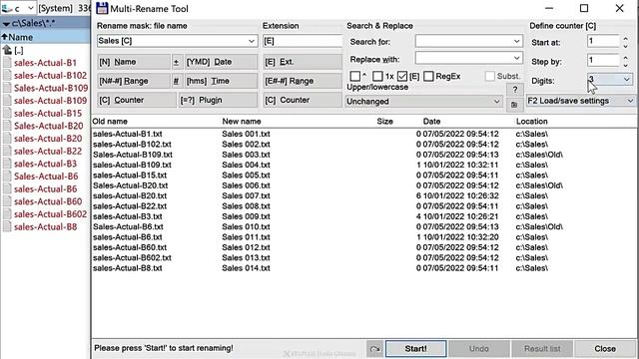
Task: Expand the c:\Sales\*.* path arrow
Action: point(6,24)
